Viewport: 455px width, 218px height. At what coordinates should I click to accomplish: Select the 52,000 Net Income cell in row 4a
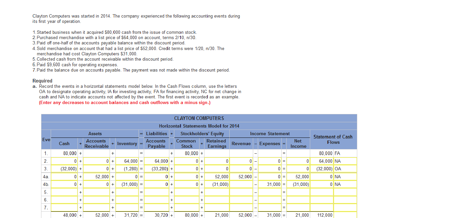pyautogui.click(x=298, y=177)
